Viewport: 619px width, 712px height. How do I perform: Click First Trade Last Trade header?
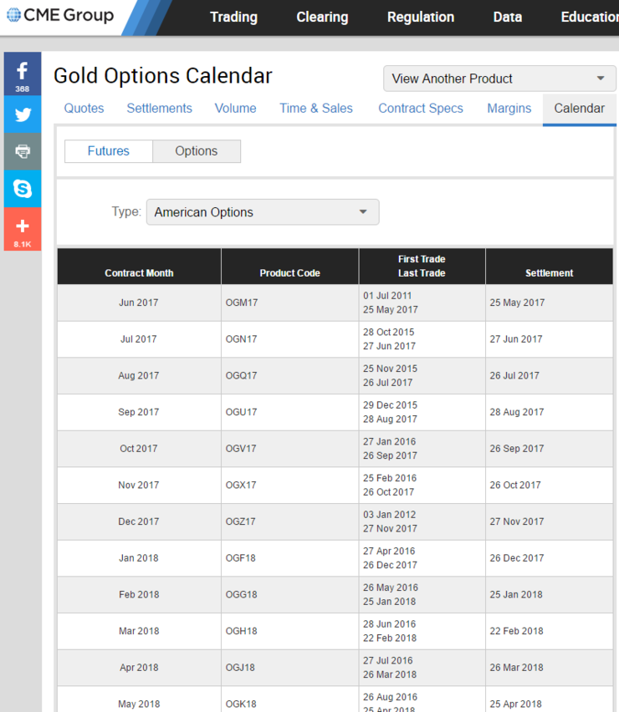[x=422, y=266]
